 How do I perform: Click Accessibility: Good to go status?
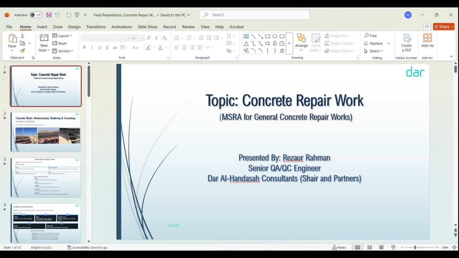87,248
